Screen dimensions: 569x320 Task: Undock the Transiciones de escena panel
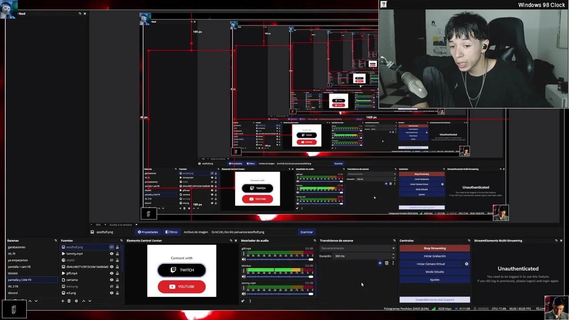394,240
